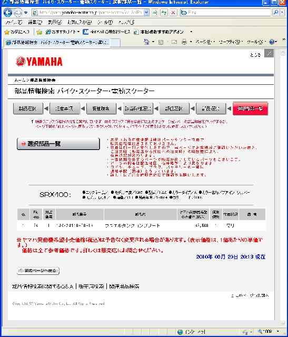Click the 前のページへ戻る button
Image resolution: width=288 pixels, height=337 pixels.
(x=38, y=271)
